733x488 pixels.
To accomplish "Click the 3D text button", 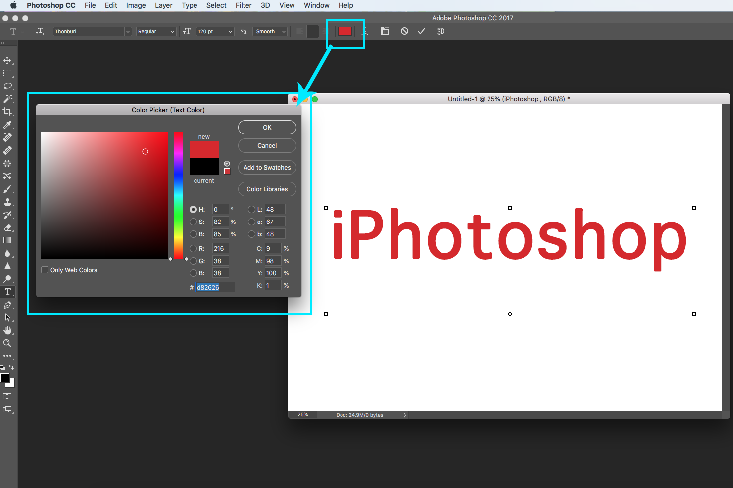I will coord(440,31).
